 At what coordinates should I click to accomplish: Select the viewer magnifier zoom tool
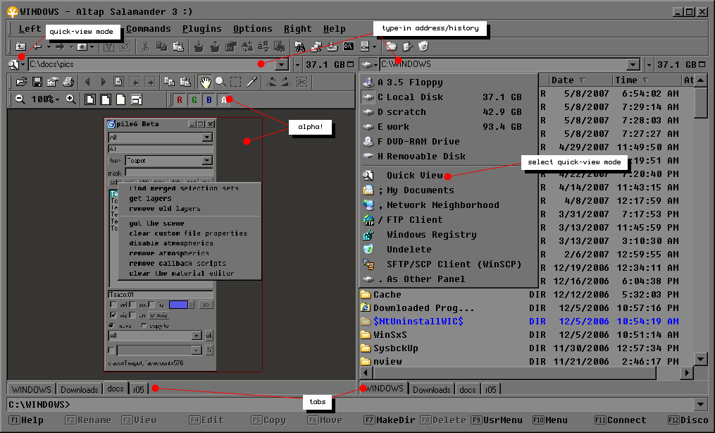[x=220, y=82]
